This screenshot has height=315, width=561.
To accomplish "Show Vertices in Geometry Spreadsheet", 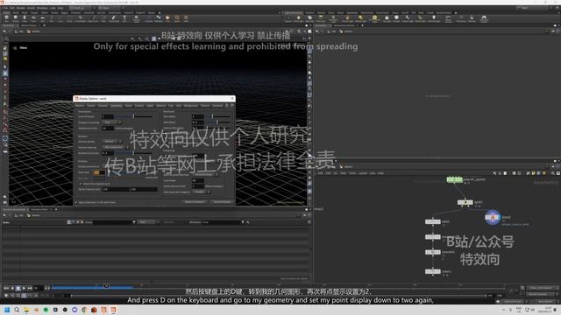I will click(74, 222).
